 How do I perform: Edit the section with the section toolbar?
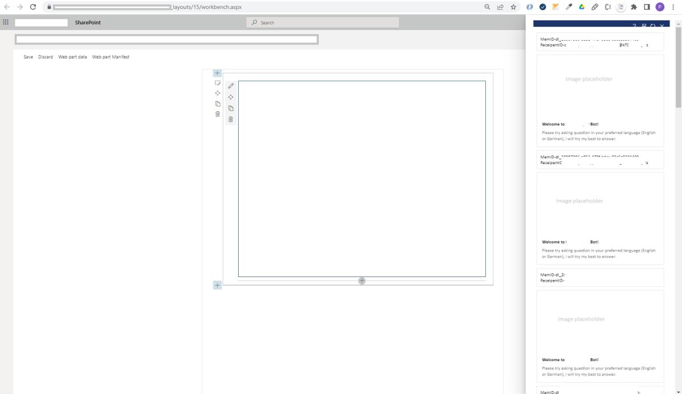pyautogui.click(x=217, y=83)
